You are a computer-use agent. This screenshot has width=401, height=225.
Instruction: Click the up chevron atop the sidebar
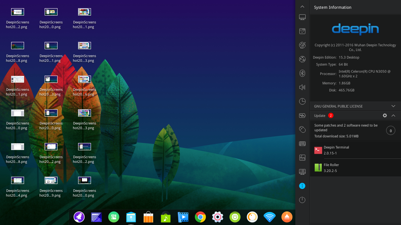tap(302, 6)
